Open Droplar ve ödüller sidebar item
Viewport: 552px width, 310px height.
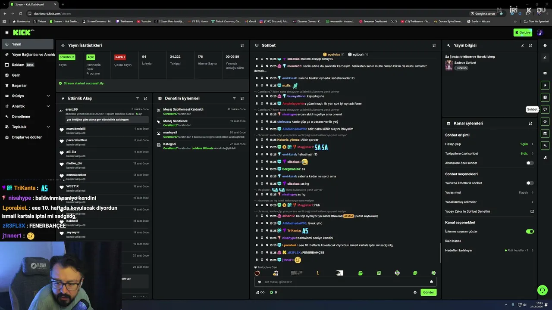28,137
